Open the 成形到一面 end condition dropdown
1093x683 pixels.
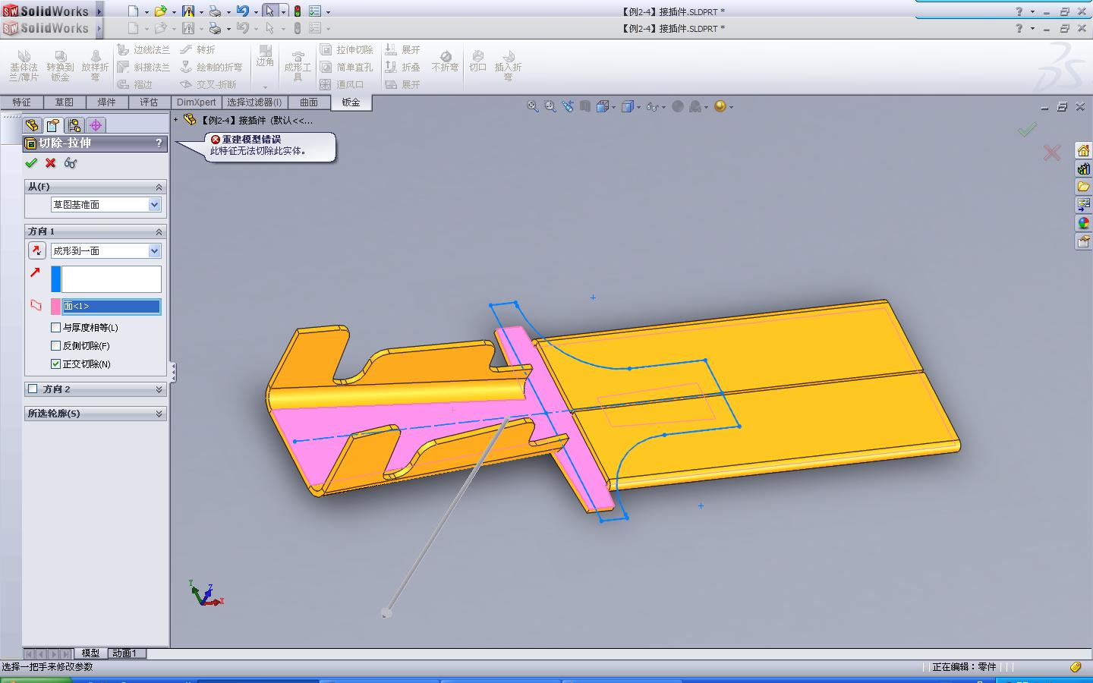pos(154,251)
